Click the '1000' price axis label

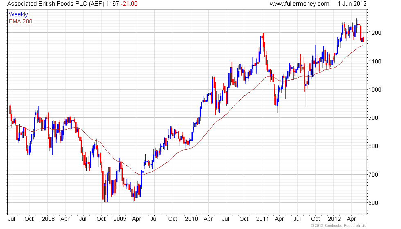tap(375, 90)
